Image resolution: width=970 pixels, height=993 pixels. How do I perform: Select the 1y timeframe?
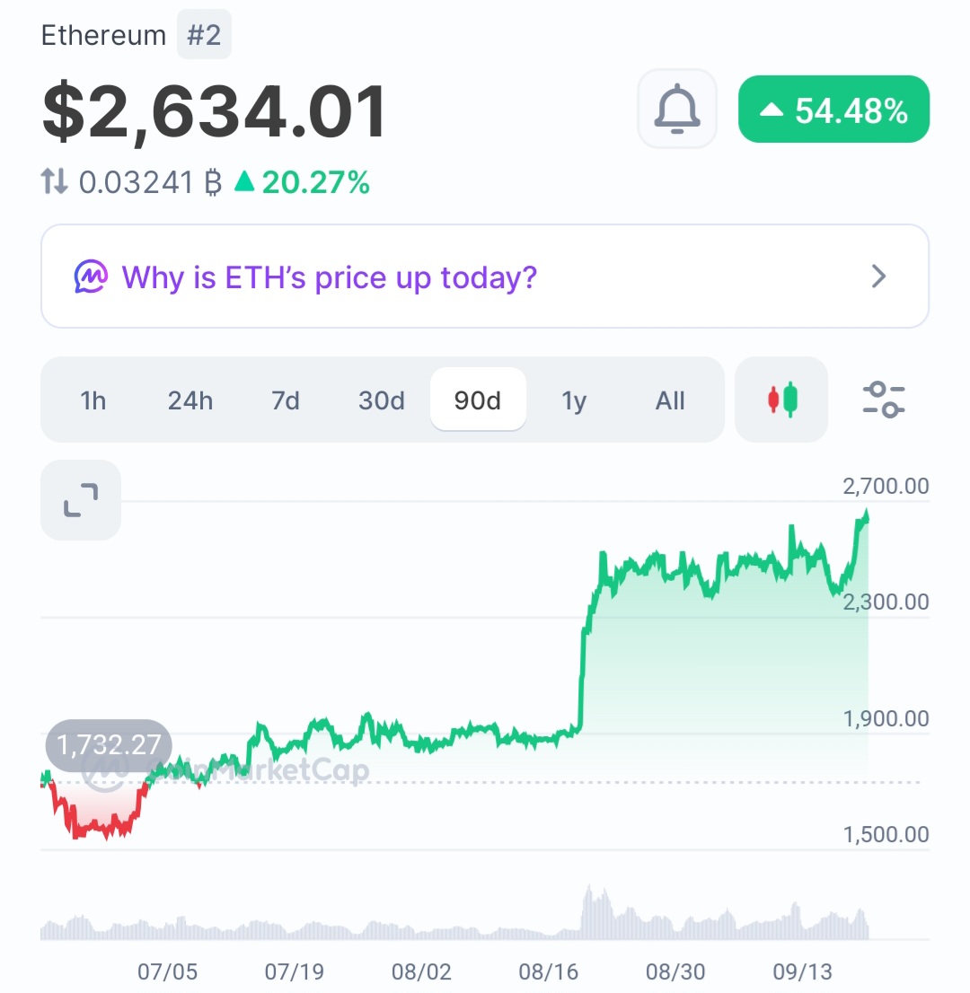[574, 400]
